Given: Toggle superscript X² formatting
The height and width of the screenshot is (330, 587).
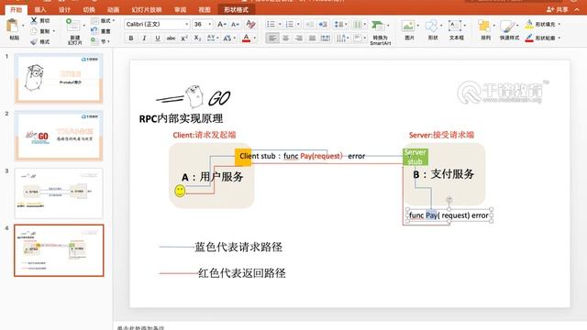Looking at the screenshot, I should (x=184, y=38).
